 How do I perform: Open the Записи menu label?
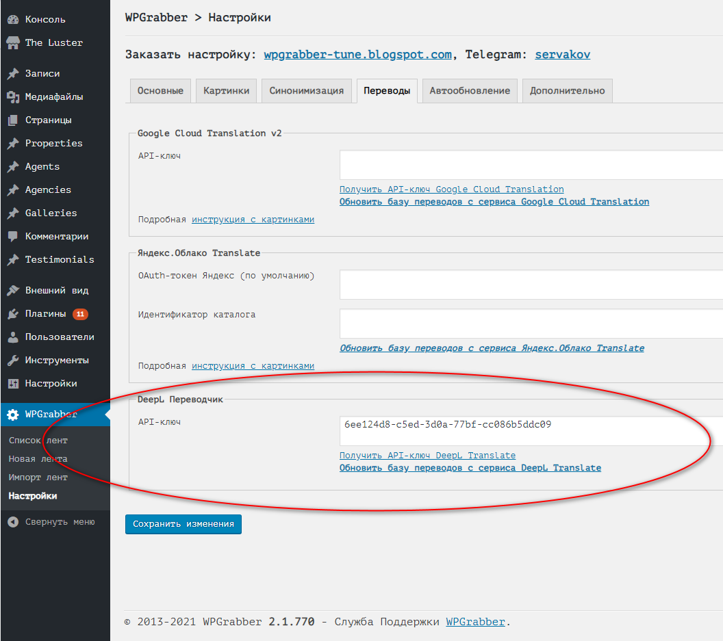42,74
